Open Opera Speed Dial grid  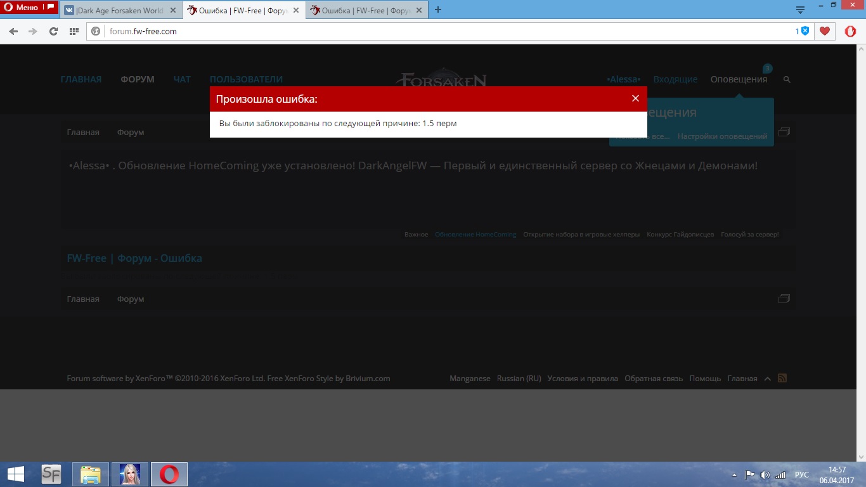(74, 31)
